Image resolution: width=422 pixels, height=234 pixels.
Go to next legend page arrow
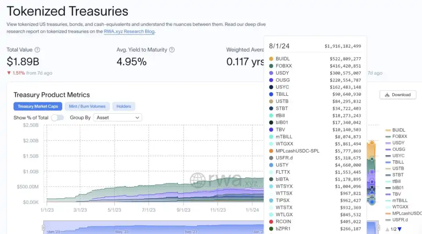(399, 229)
